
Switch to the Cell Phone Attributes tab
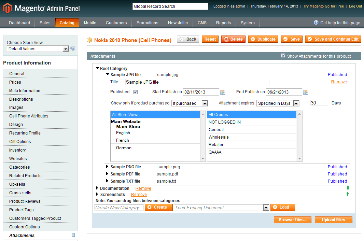[29, 116]
